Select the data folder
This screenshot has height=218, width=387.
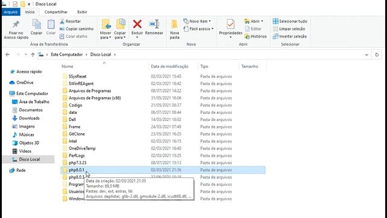coord(73,112)
